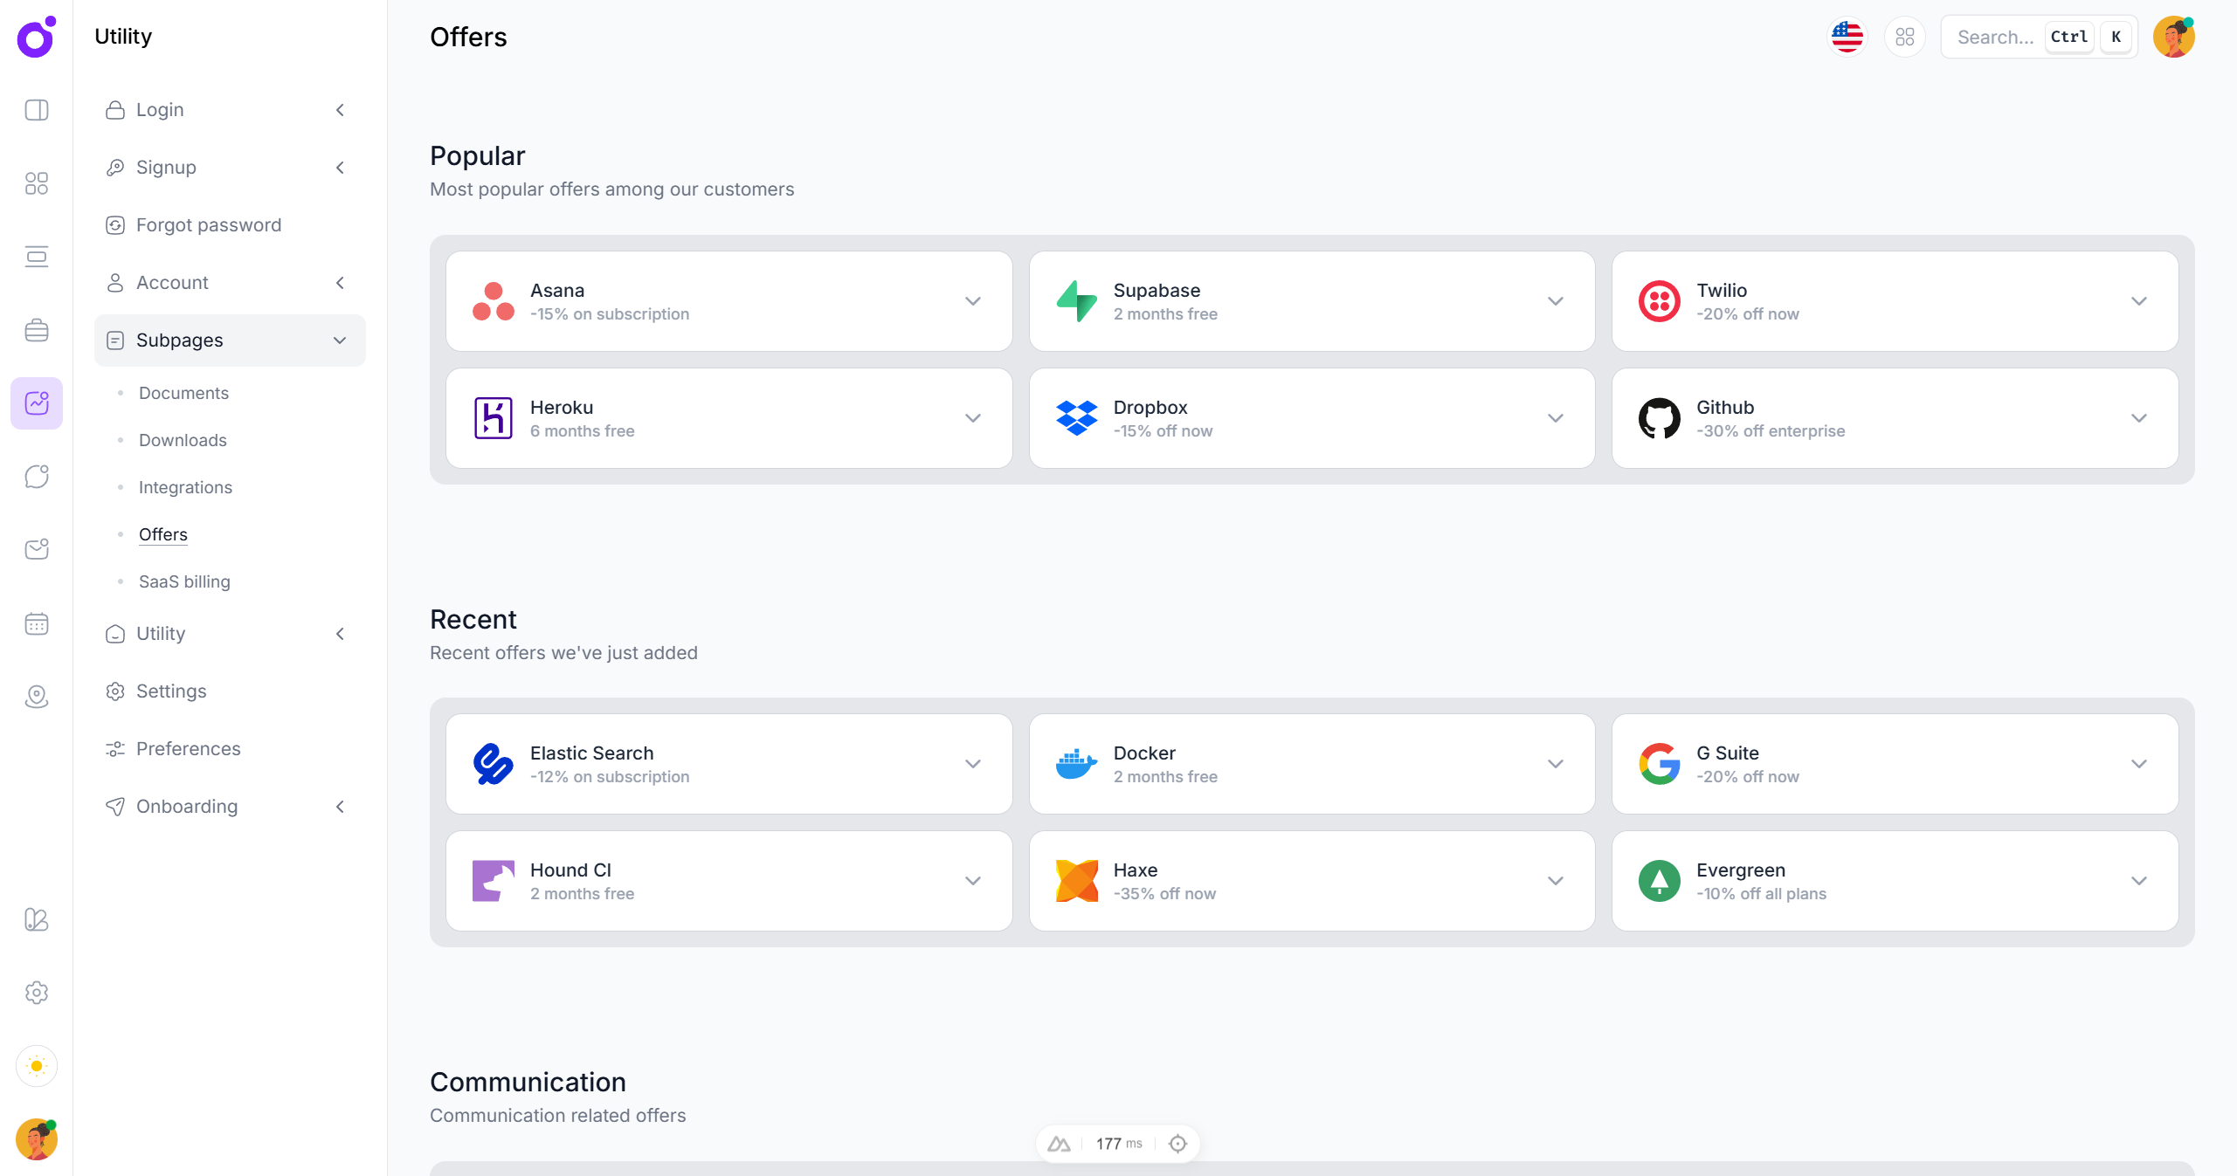Open the apps grid icon near search
This screenshot has width=2237, height=1176.
tap(1905, 37)
